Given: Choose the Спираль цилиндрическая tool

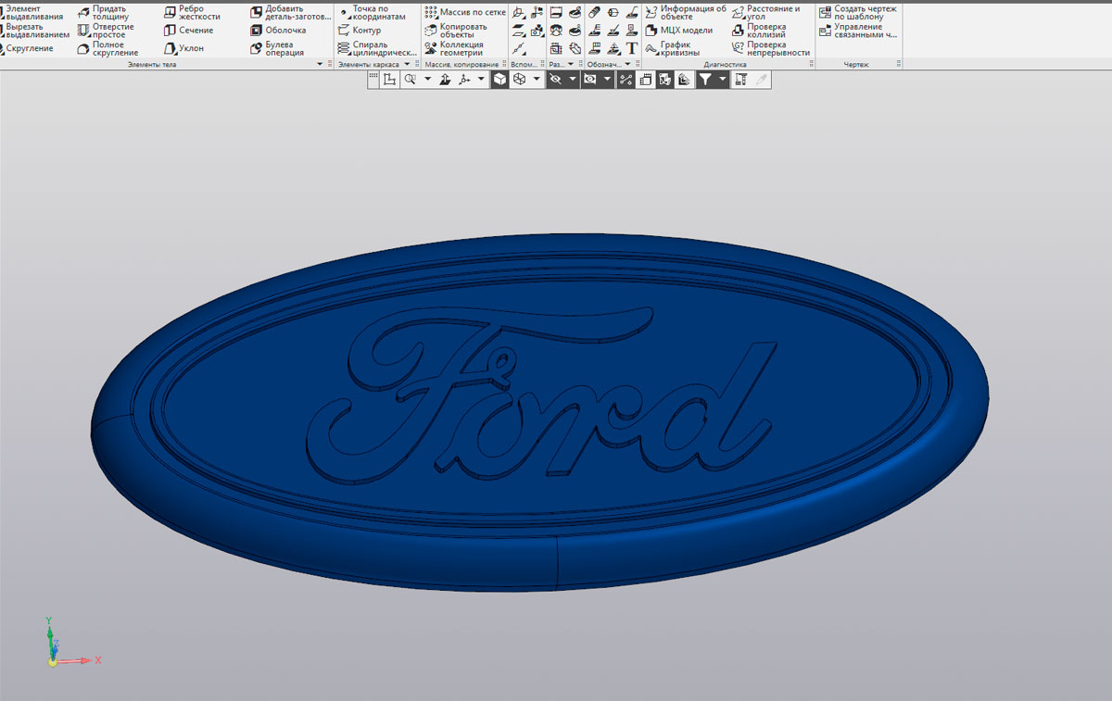Looking at the screenshot, I should click(x=376, y=48).
